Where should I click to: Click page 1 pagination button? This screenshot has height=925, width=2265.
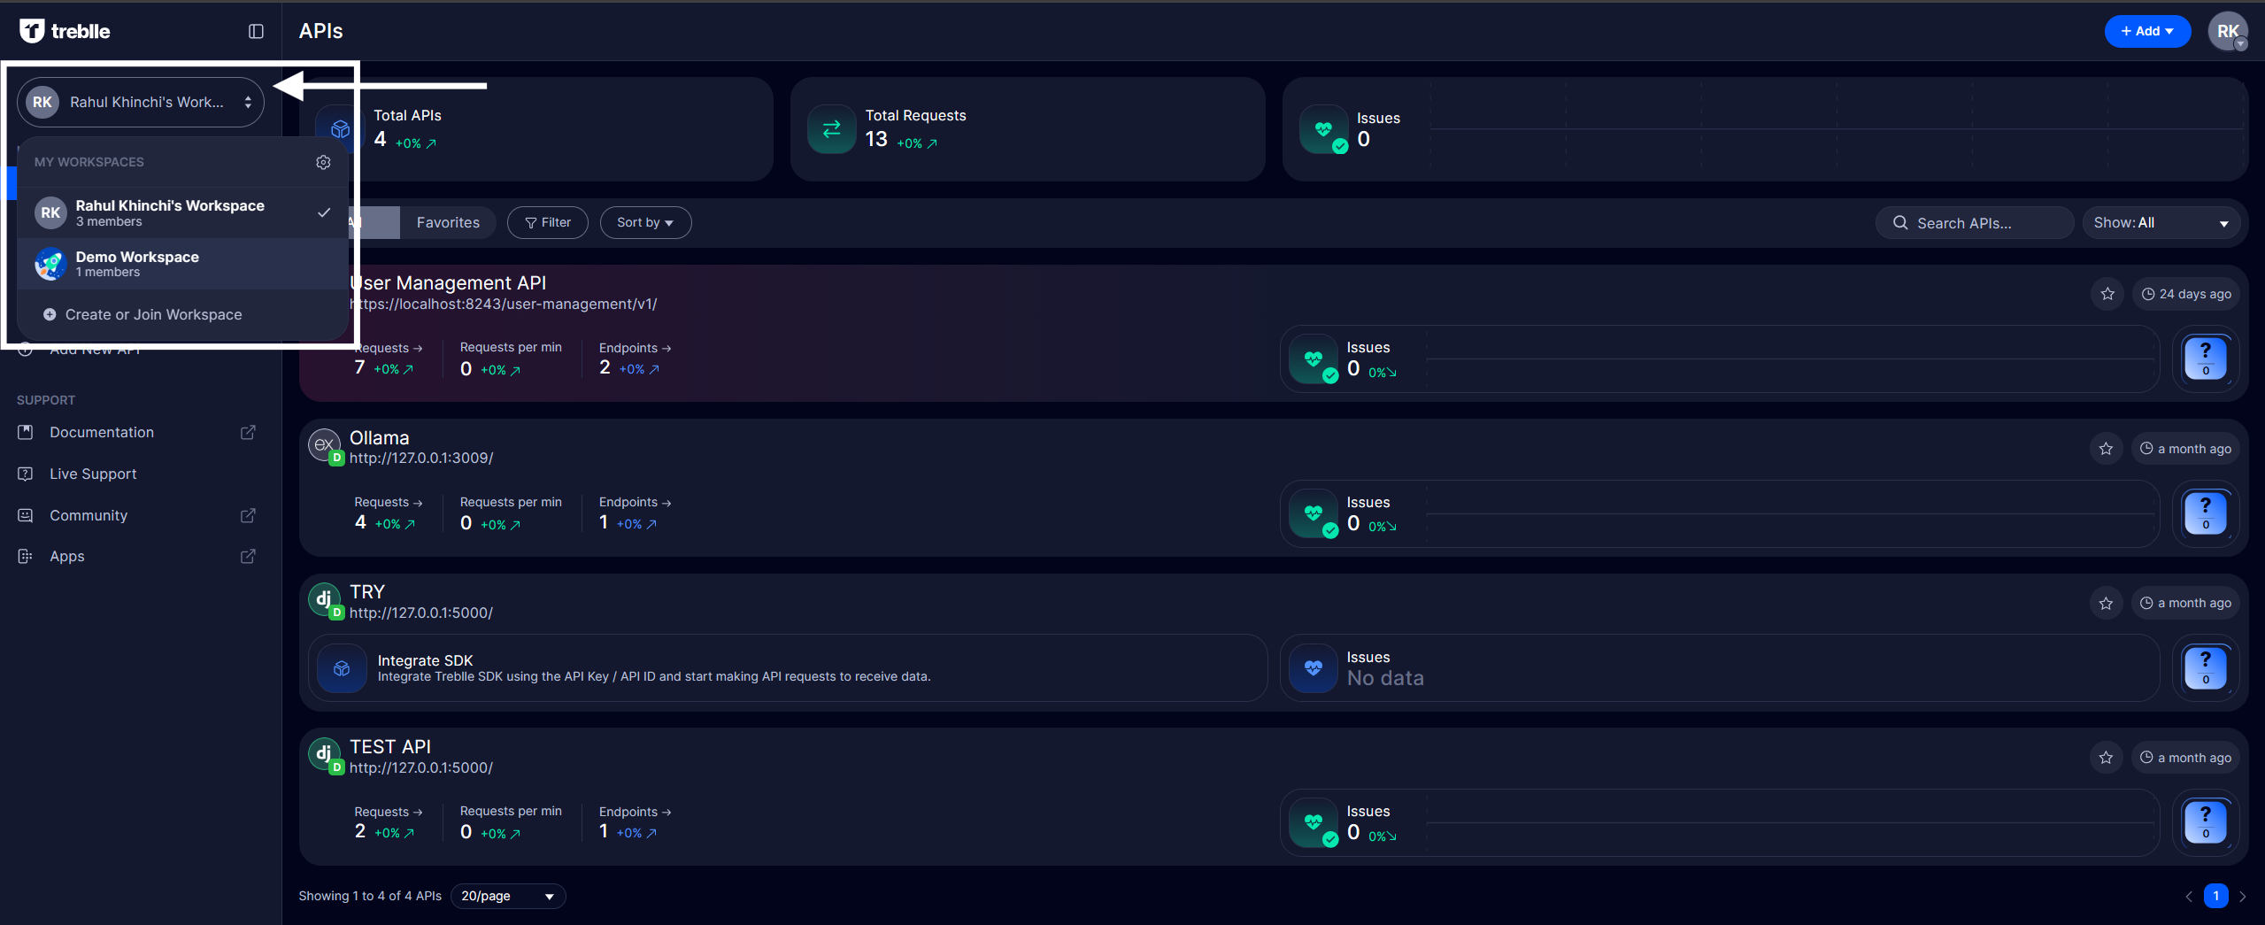[2215, 896]
